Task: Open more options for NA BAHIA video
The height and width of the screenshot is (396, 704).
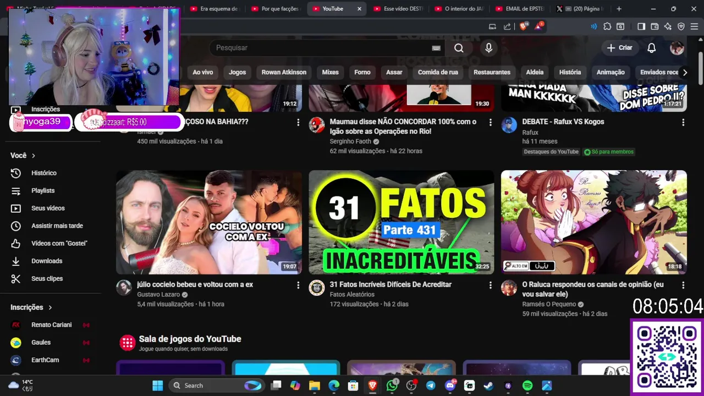Action: pyautogui.click(x=298, y=123)
